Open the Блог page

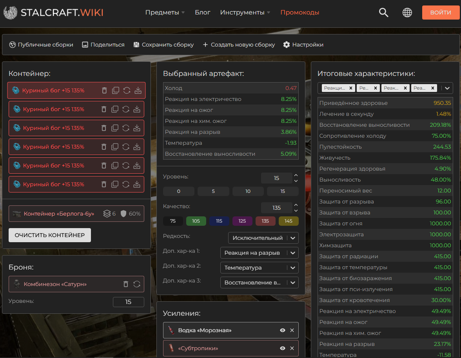(203, 13)
